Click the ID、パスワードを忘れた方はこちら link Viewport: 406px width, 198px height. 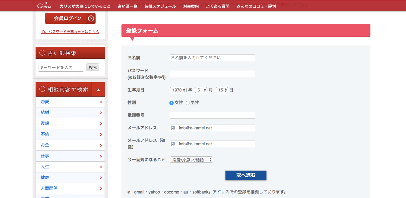tap(70, 32)
